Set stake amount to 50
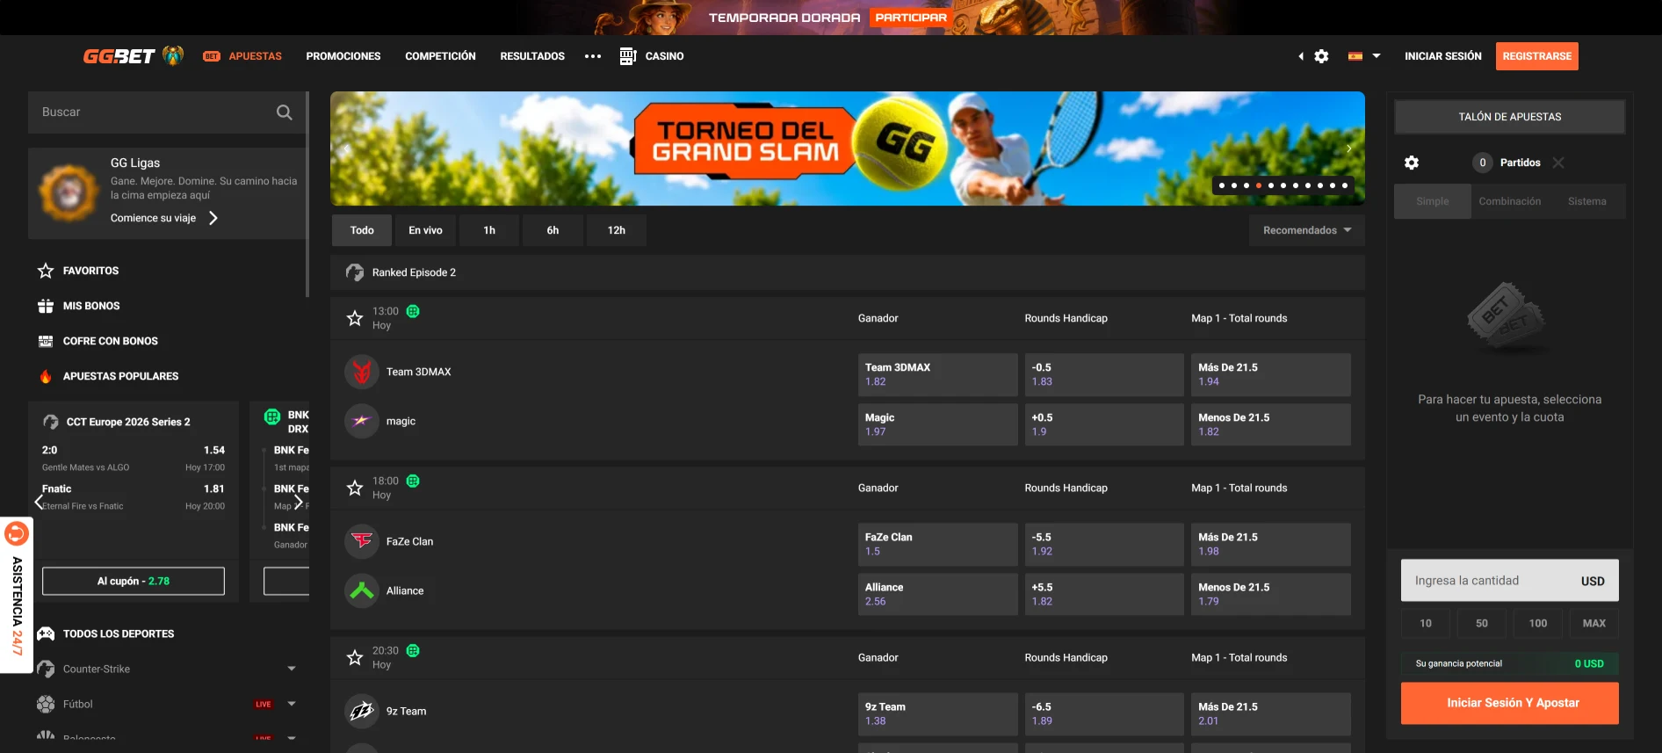 coord(1482,623)
